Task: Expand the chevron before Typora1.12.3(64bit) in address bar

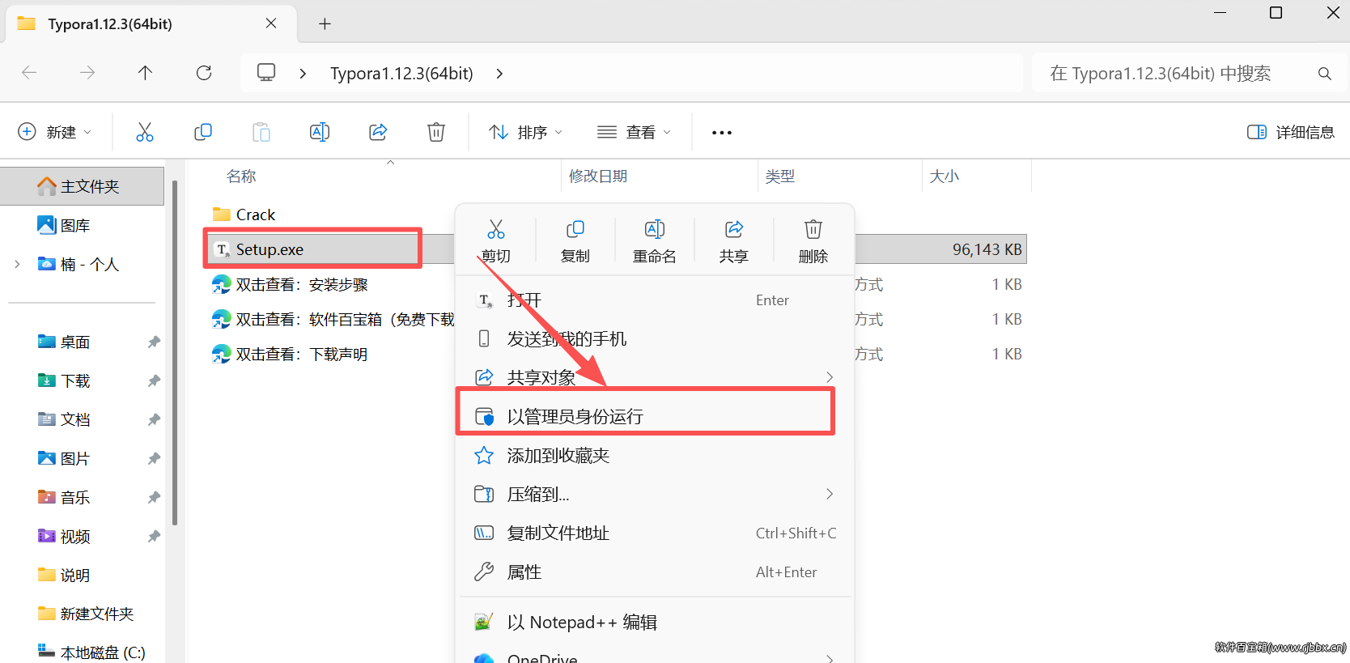Action: coord(303,74)
